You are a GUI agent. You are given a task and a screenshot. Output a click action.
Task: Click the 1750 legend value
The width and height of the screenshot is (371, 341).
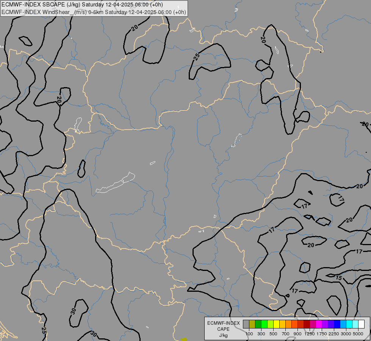(322, 334)
